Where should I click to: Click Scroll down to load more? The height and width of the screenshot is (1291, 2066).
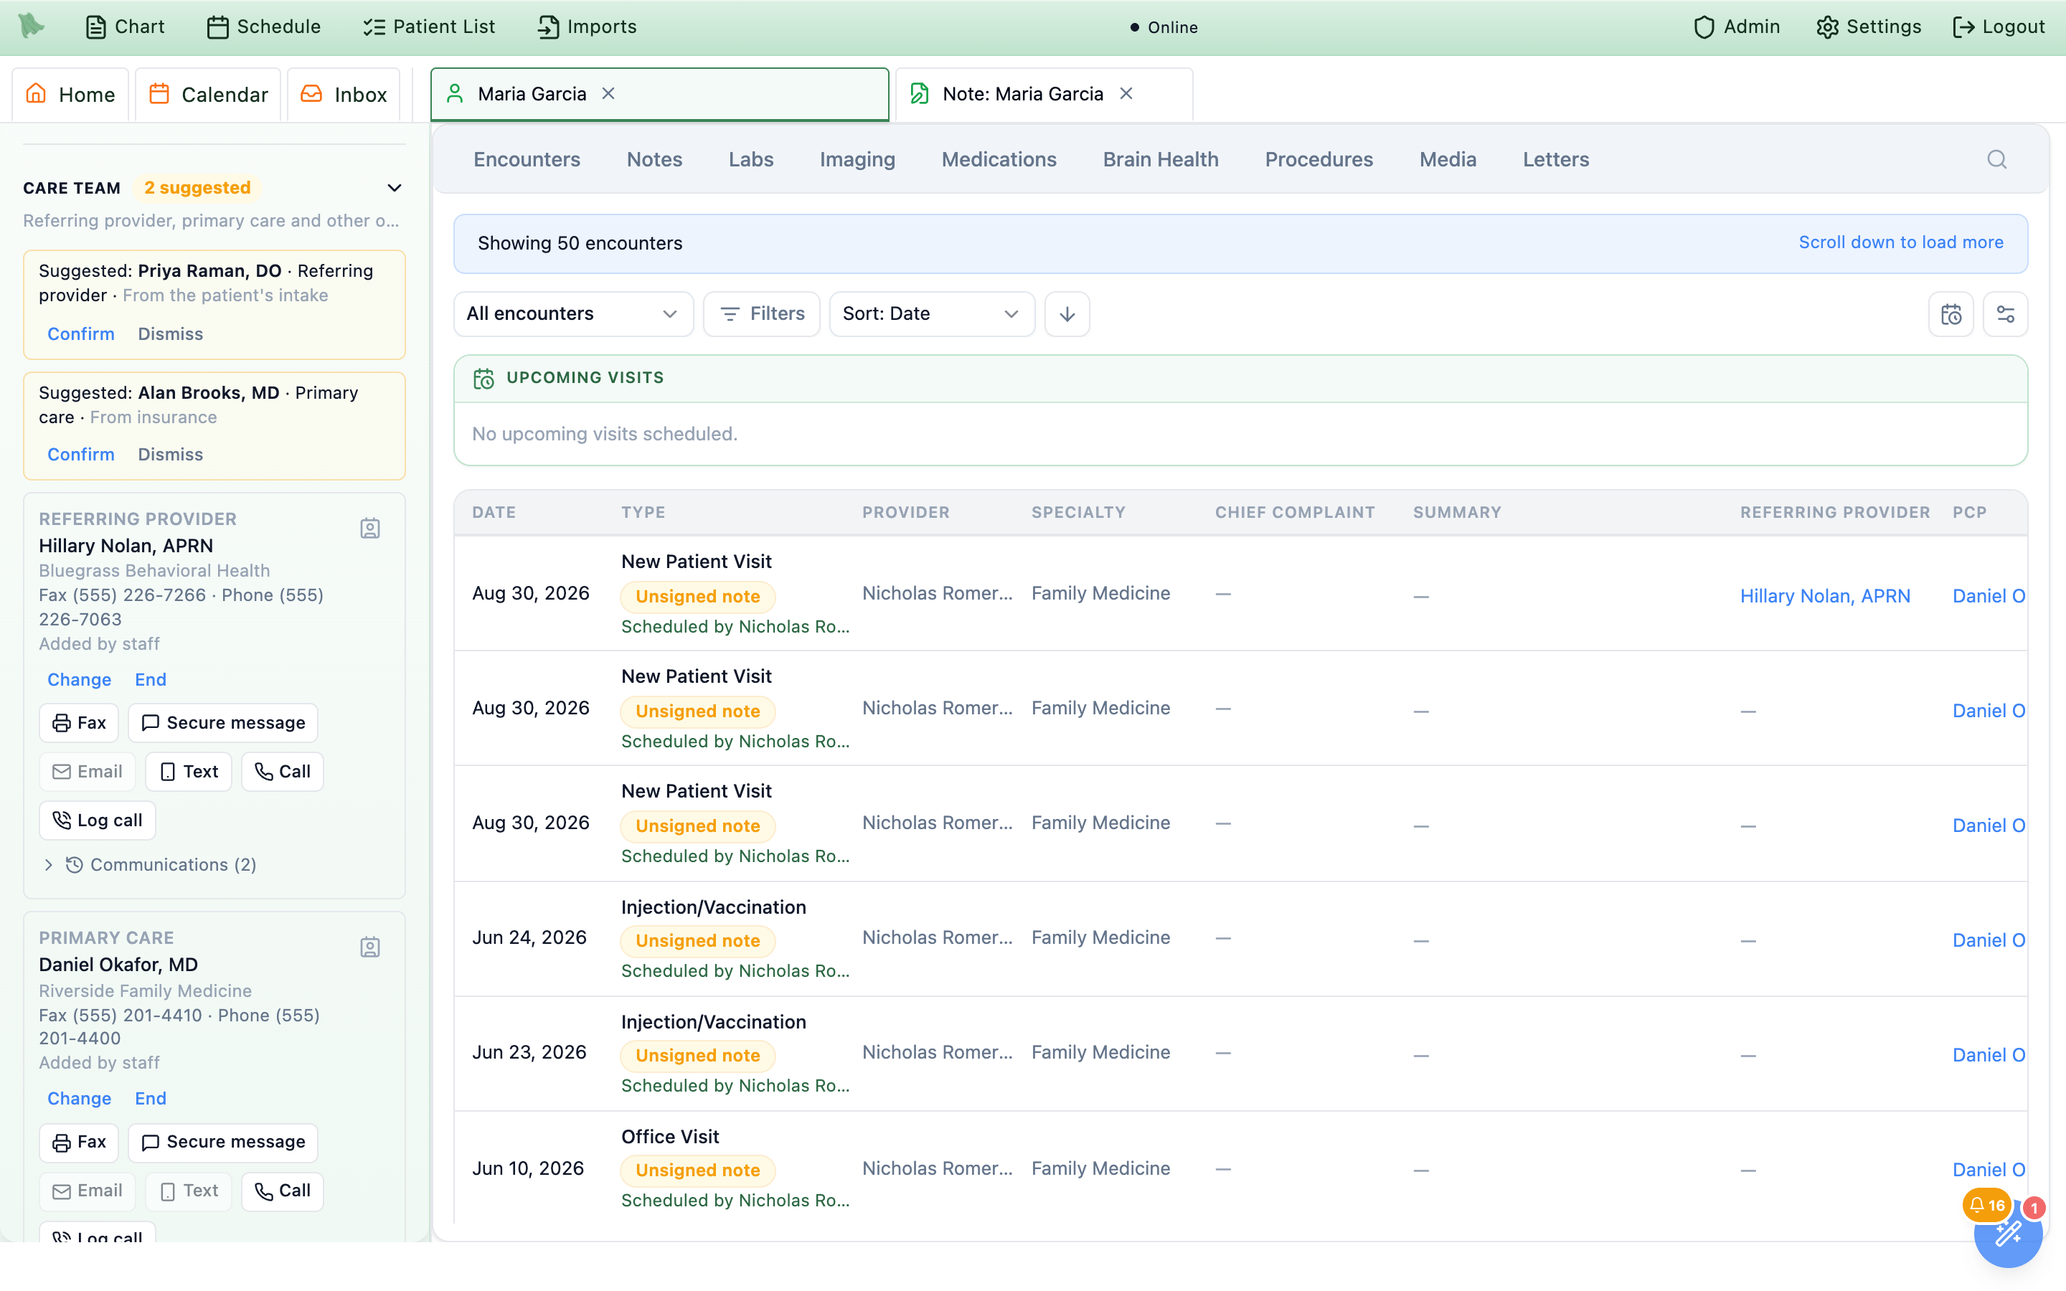tap(1900, 242)
